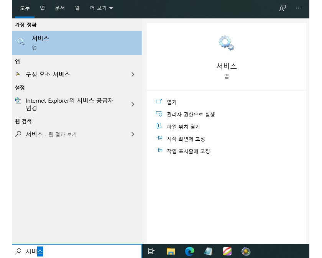322x258 pixels.
Task: Switch to the 문서 tab
Action: [x=60, y=8]
